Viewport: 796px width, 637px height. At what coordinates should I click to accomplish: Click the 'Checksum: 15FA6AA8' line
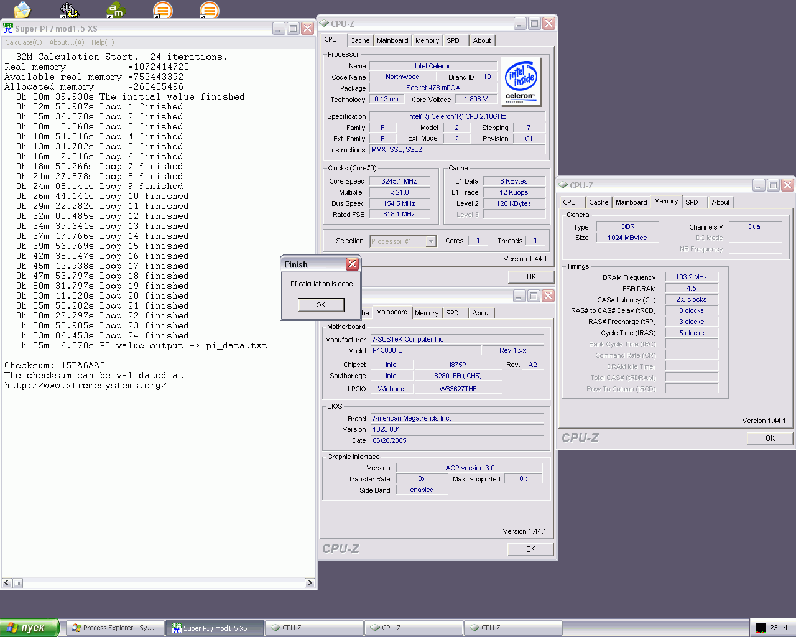pyautogui.click(x=55, y=365)
